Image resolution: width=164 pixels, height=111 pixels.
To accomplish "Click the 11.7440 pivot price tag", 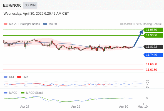I will click(x=153, y=55).
